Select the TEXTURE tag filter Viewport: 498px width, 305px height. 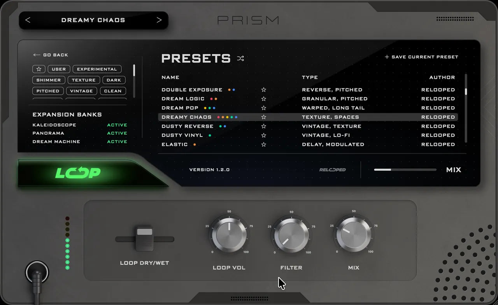tap(84, 80)
